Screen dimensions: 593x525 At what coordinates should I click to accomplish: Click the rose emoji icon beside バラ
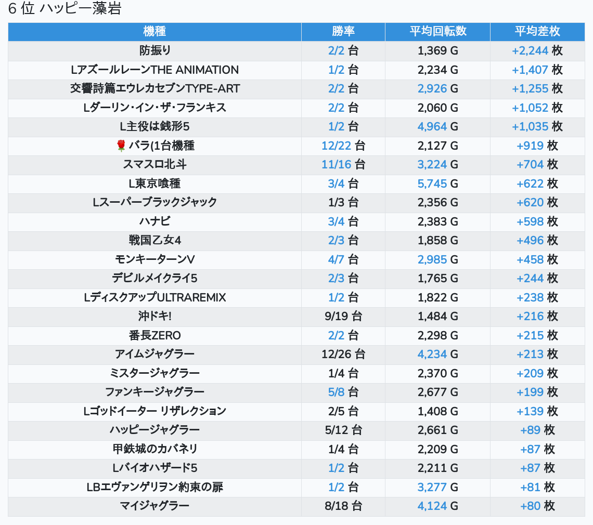pos(121,146)
